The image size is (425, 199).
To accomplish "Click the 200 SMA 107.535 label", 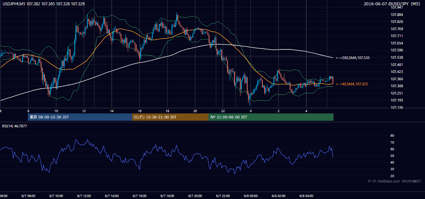I will tap(353, 58).
